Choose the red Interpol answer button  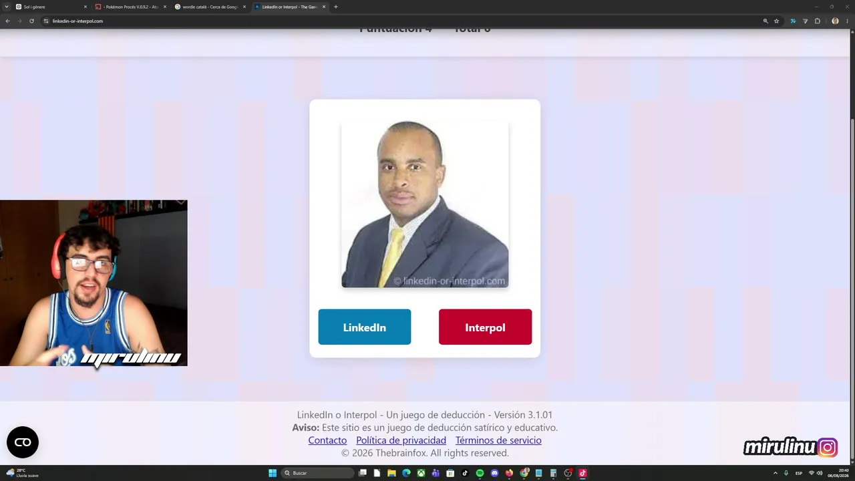tap(485, 327)
